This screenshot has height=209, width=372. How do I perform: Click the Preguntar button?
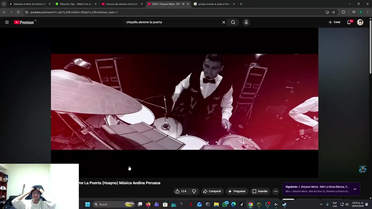point(237,191)
